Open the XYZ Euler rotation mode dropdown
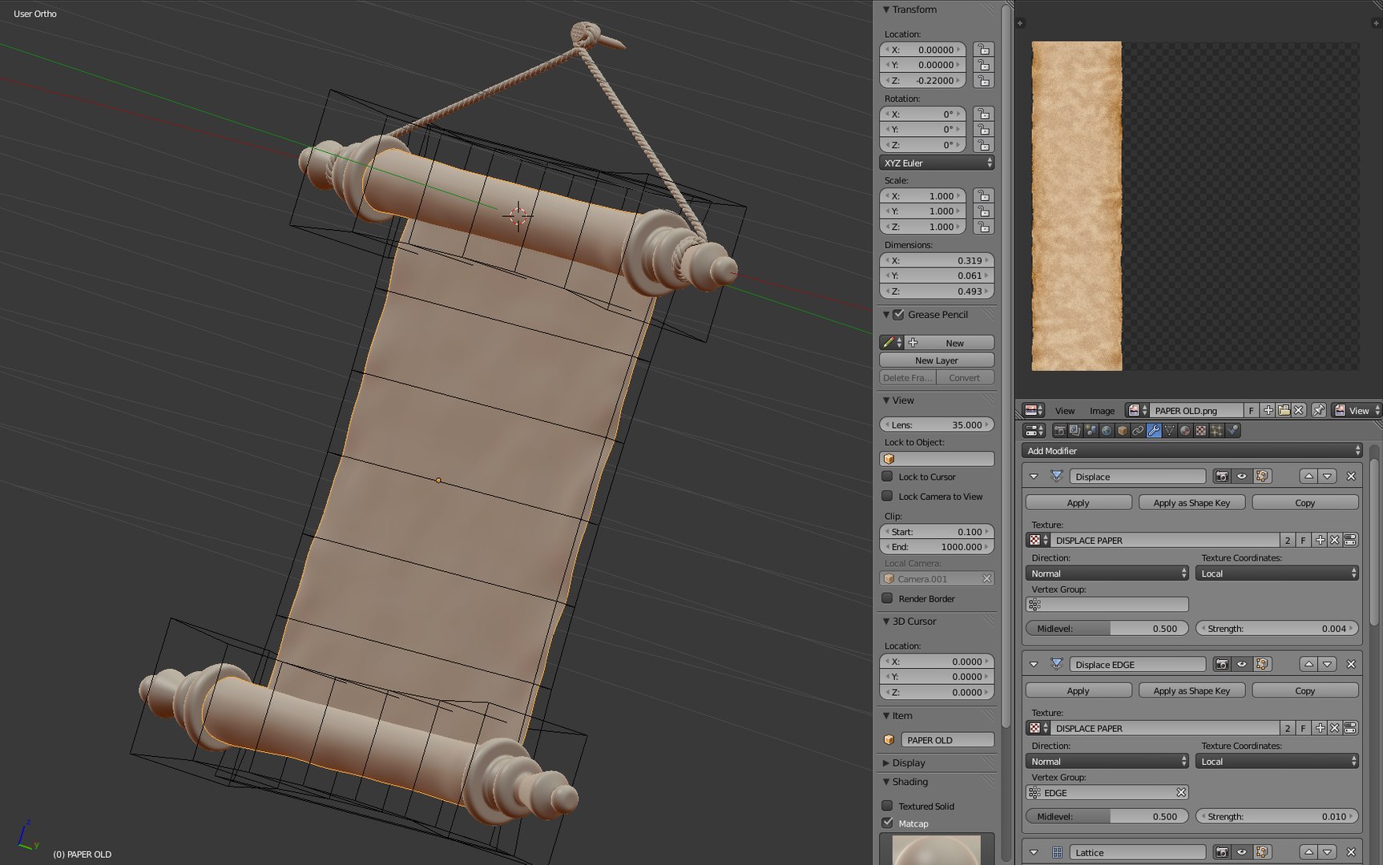 pos(937,163)
